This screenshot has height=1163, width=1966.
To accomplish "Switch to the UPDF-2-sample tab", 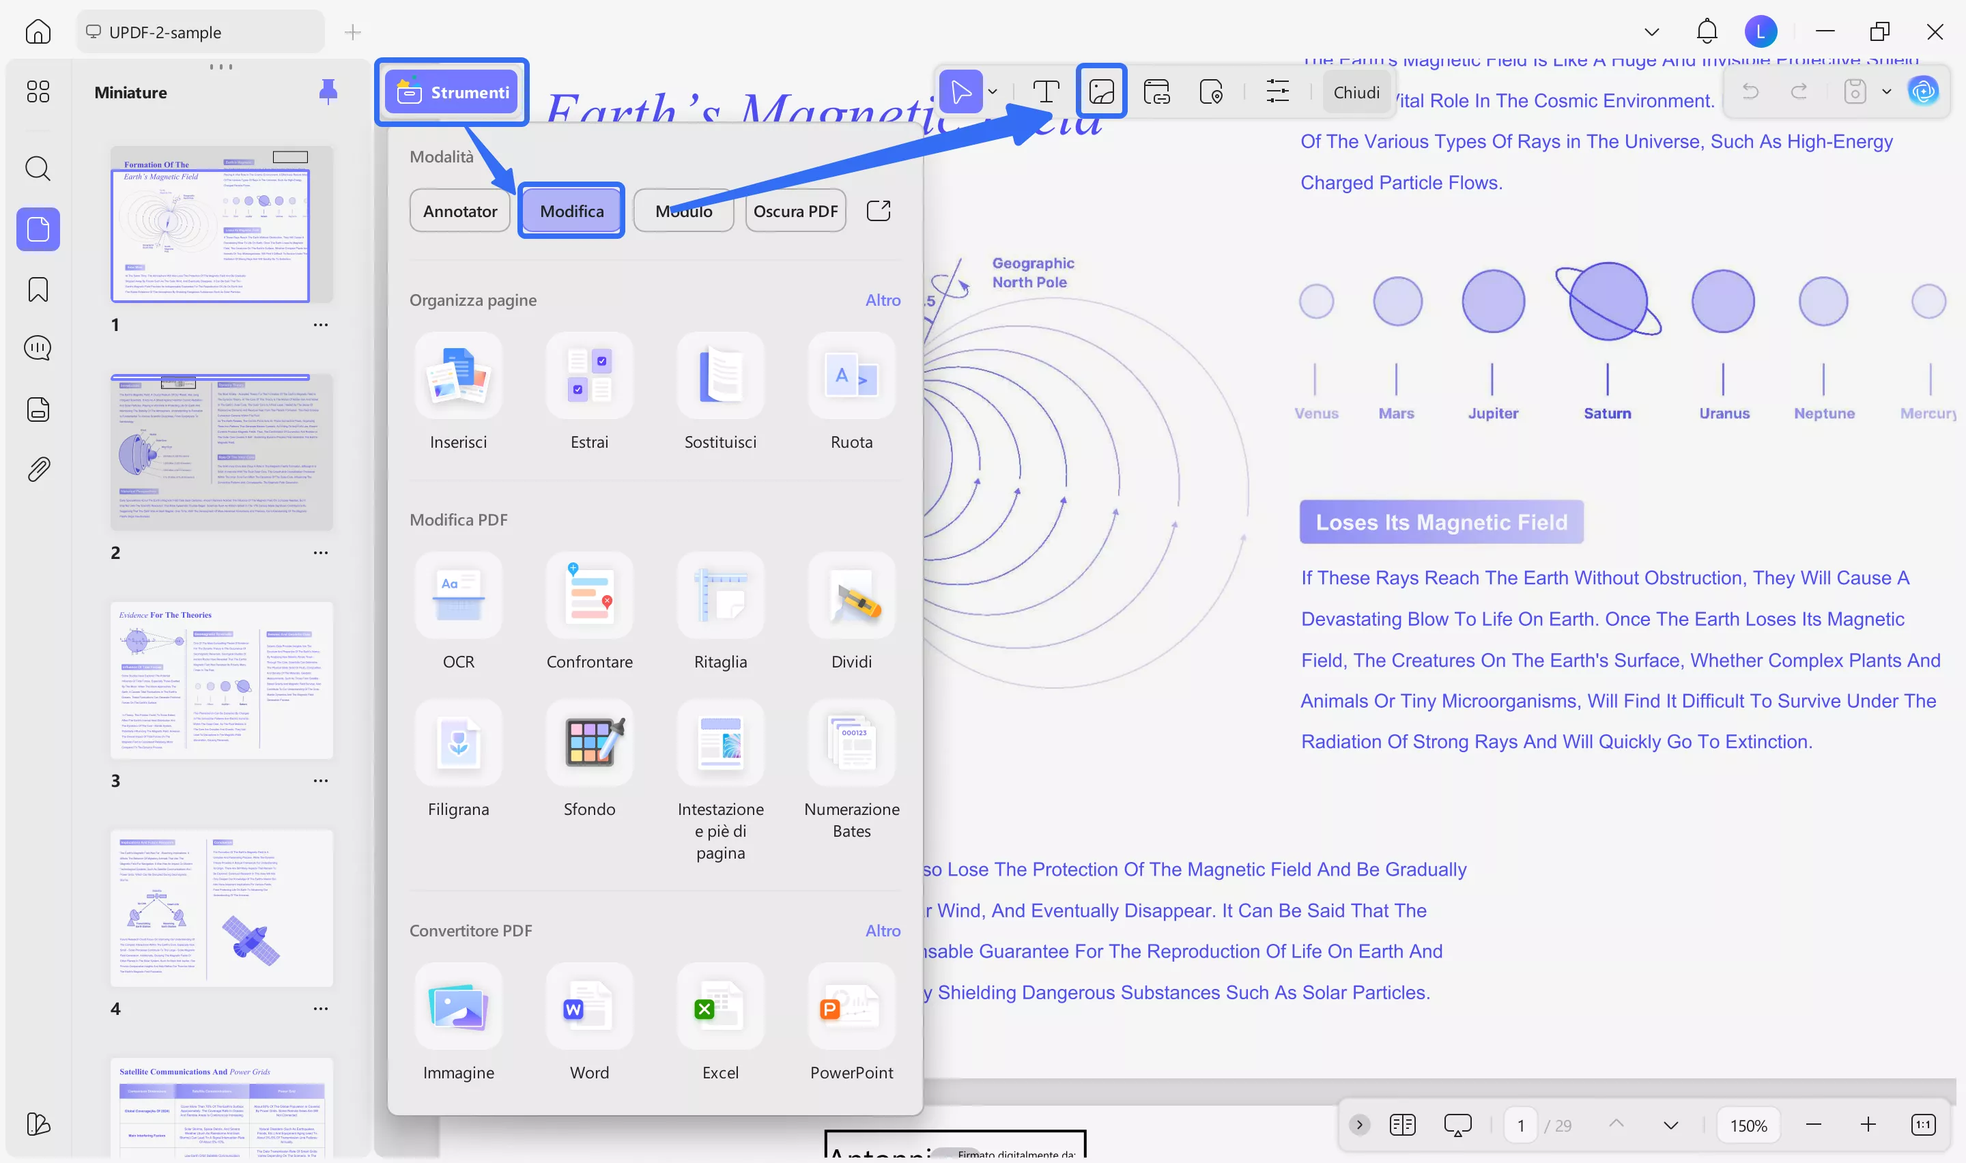I will [200, 32].
